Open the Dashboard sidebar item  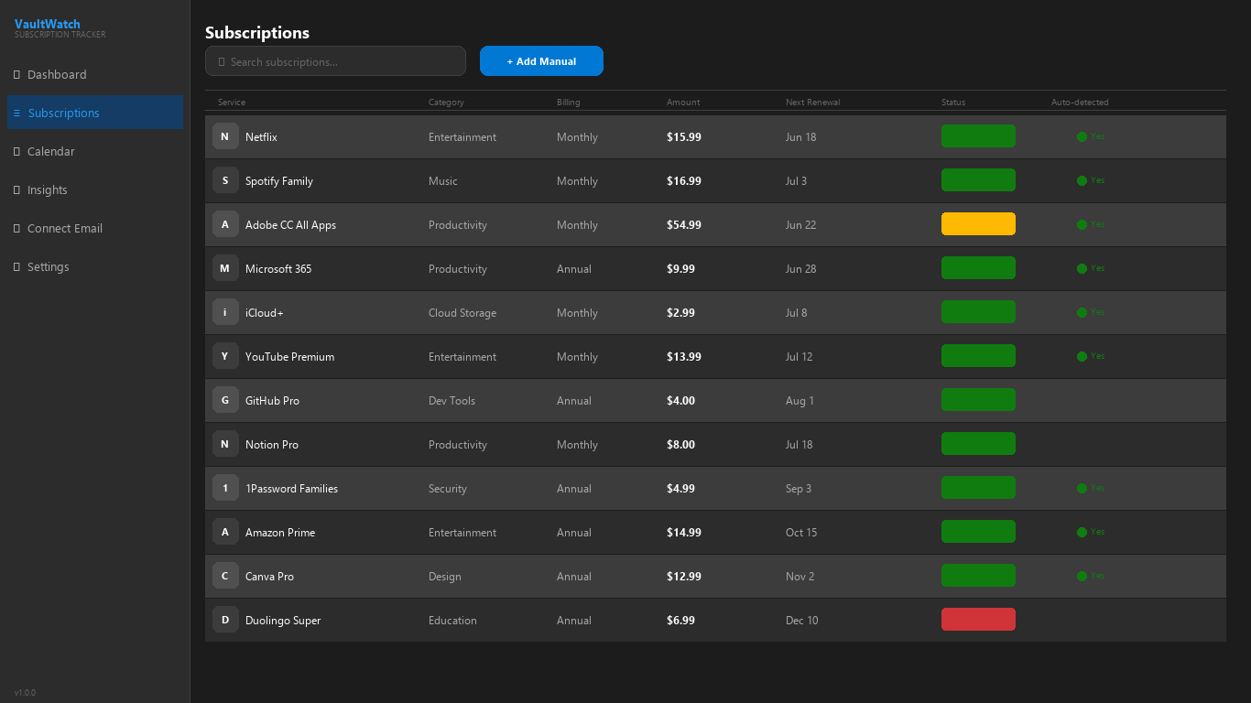pyautogui.click(x=95, y=74)
